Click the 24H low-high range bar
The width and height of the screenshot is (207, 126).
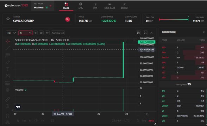pos(174,20)
